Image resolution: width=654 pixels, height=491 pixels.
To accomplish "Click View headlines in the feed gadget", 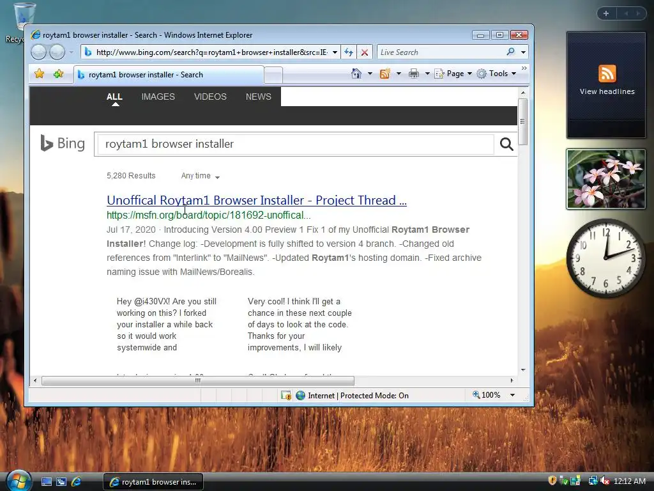I will tap(607, 91).
